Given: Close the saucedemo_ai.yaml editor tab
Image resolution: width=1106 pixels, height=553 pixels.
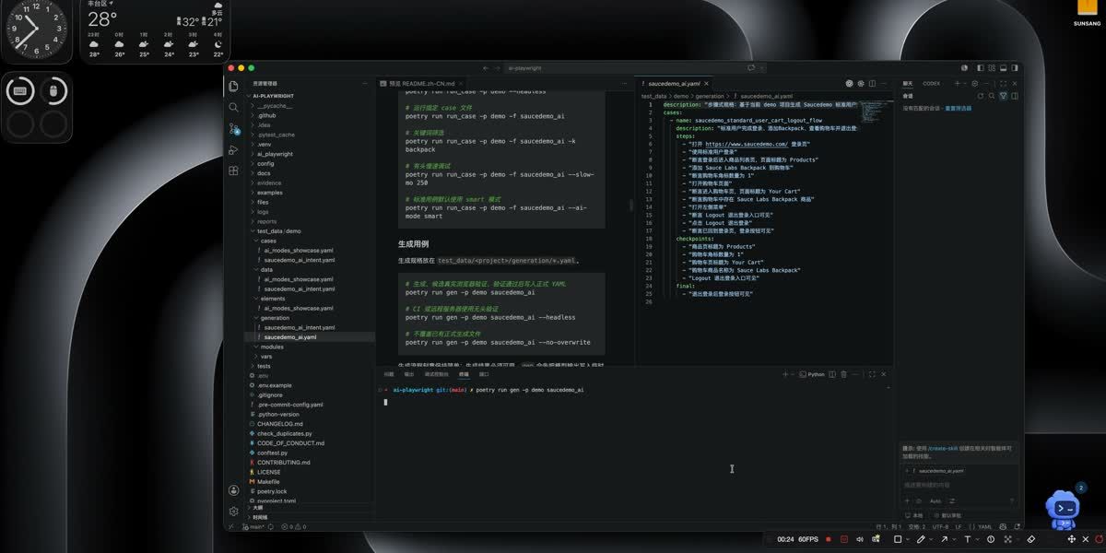Looking at the screenshot, I should (706, 84).
